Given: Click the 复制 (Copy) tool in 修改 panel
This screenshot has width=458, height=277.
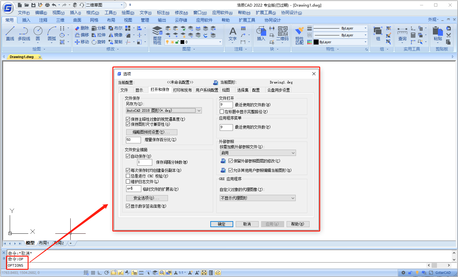Looking at the screenshot, I should coord(116,42).
